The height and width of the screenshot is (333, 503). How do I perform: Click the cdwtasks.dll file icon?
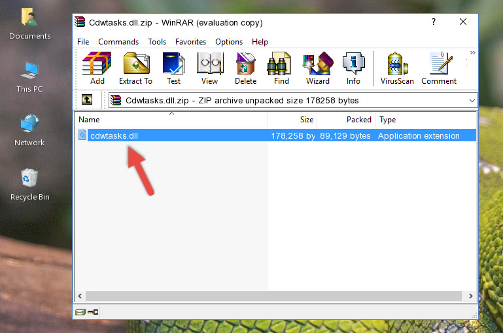point(82,135)
